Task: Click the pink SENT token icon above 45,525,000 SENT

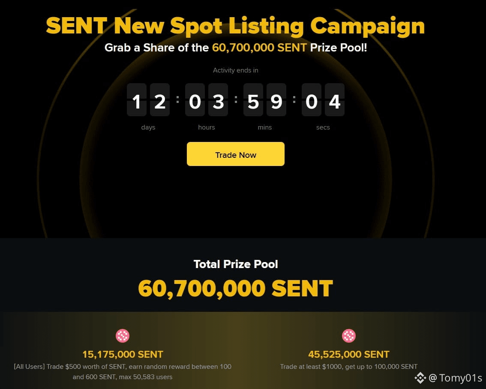Action: (348, 336)
